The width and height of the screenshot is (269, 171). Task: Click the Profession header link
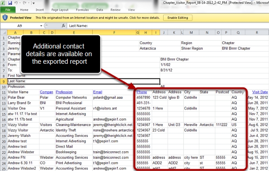point(64,92)
